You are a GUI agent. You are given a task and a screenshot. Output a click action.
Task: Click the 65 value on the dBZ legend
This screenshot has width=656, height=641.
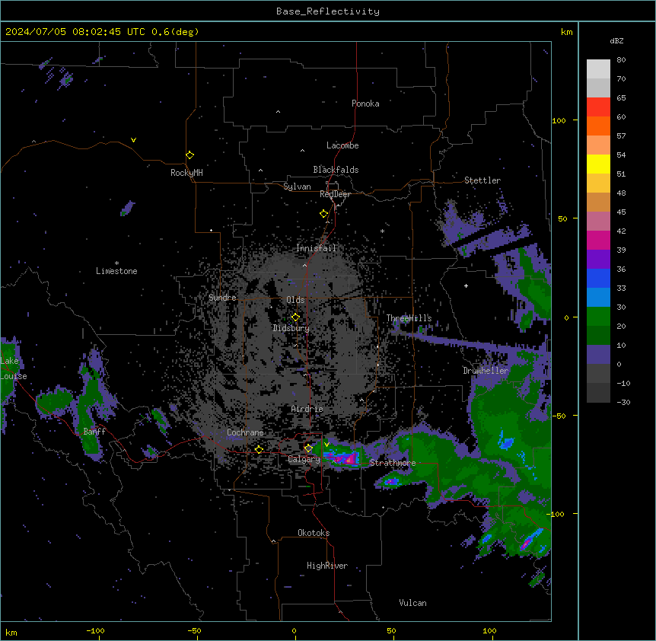621,98
